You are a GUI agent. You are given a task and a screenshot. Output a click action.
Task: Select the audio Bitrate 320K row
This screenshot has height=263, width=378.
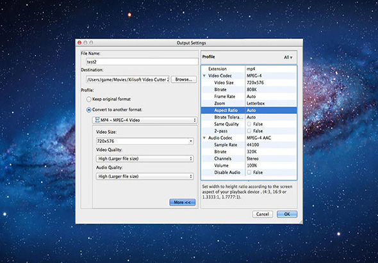tap(249, 152)
